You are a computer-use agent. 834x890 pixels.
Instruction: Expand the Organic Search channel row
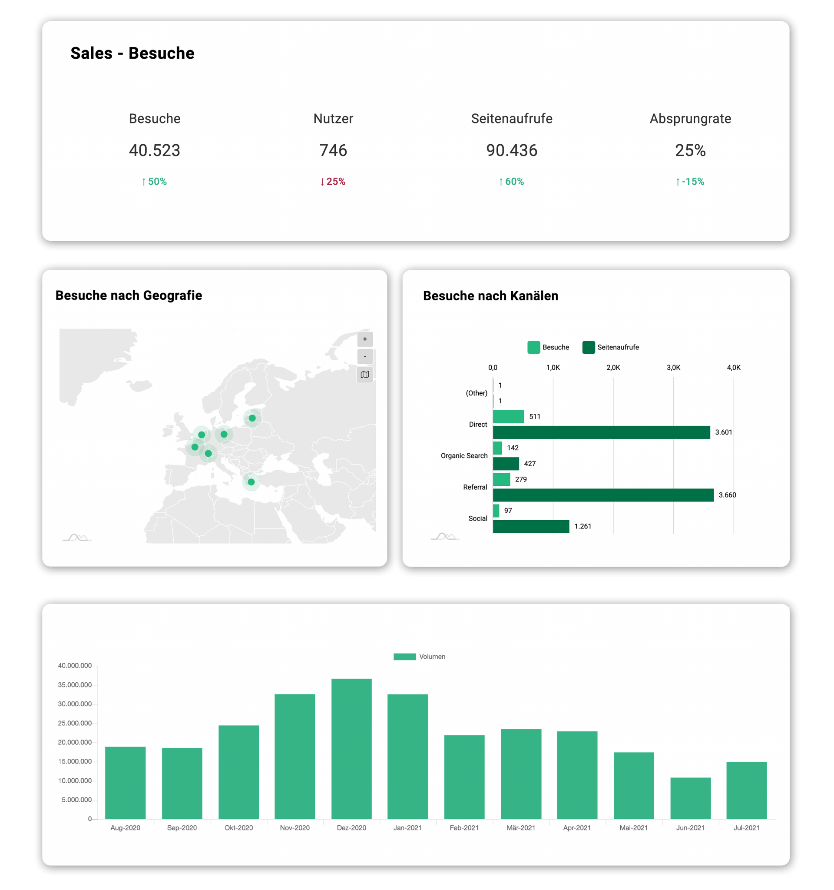pos(463,455)
